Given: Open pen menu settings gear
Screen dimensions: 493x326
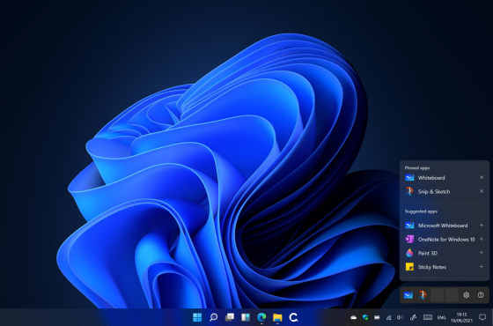Looking at the screenshot, I should [x=467, y=295].
